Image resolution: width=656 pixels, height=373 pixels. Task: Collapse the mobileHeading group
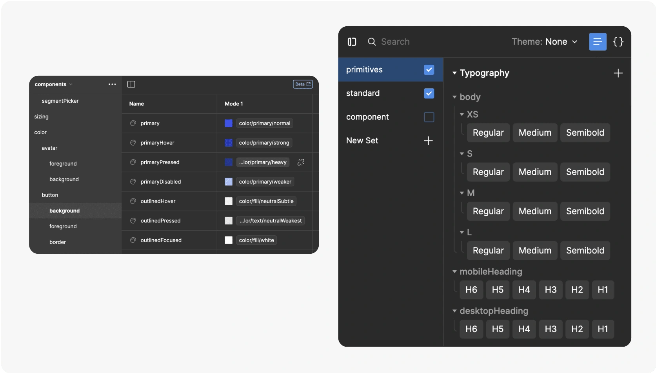click(454, 271)
